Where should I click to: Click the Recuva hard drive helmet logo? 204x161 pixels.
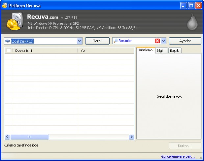[15, 21]
